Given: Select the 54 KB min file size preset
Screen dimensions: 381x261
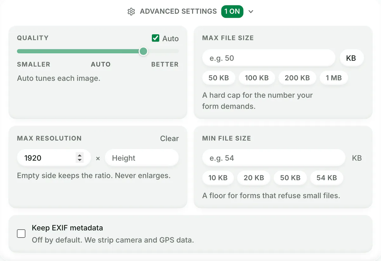Looking at the screenshot, I should [x=327, y=178].
